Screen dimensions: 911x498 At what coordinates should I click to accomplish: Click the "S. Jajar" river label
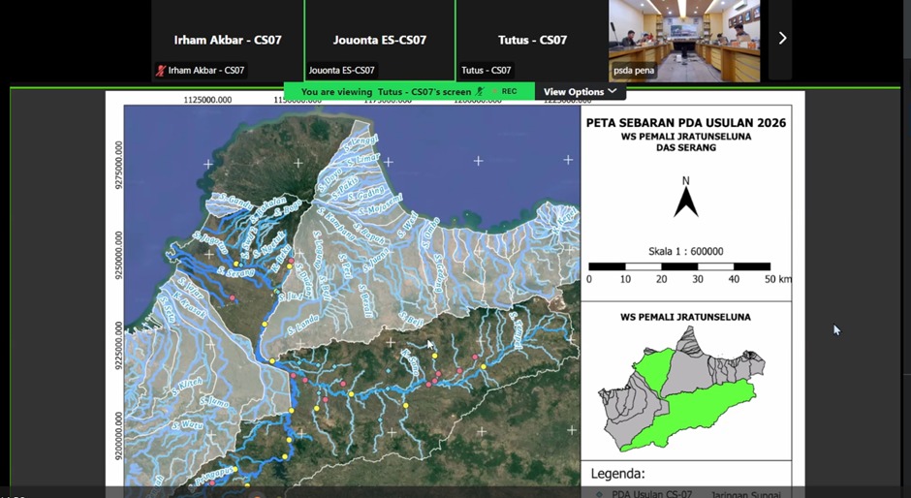191,290
